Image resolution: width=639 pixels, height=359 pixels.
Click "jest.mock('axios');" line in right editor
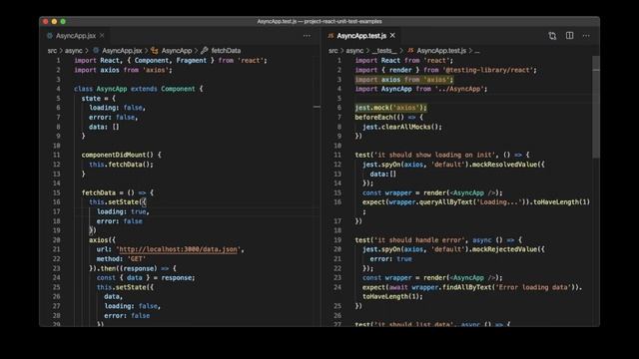(390, 108)
